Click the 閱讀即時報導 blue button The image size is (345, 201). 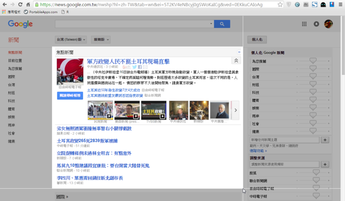pyautogui.click(x=70, y=95)
